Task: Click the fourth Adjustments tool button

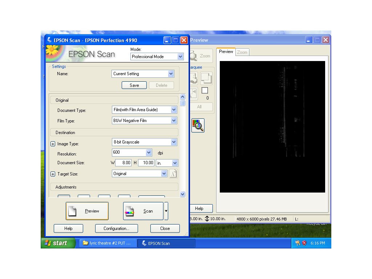Action: point(124,196)
